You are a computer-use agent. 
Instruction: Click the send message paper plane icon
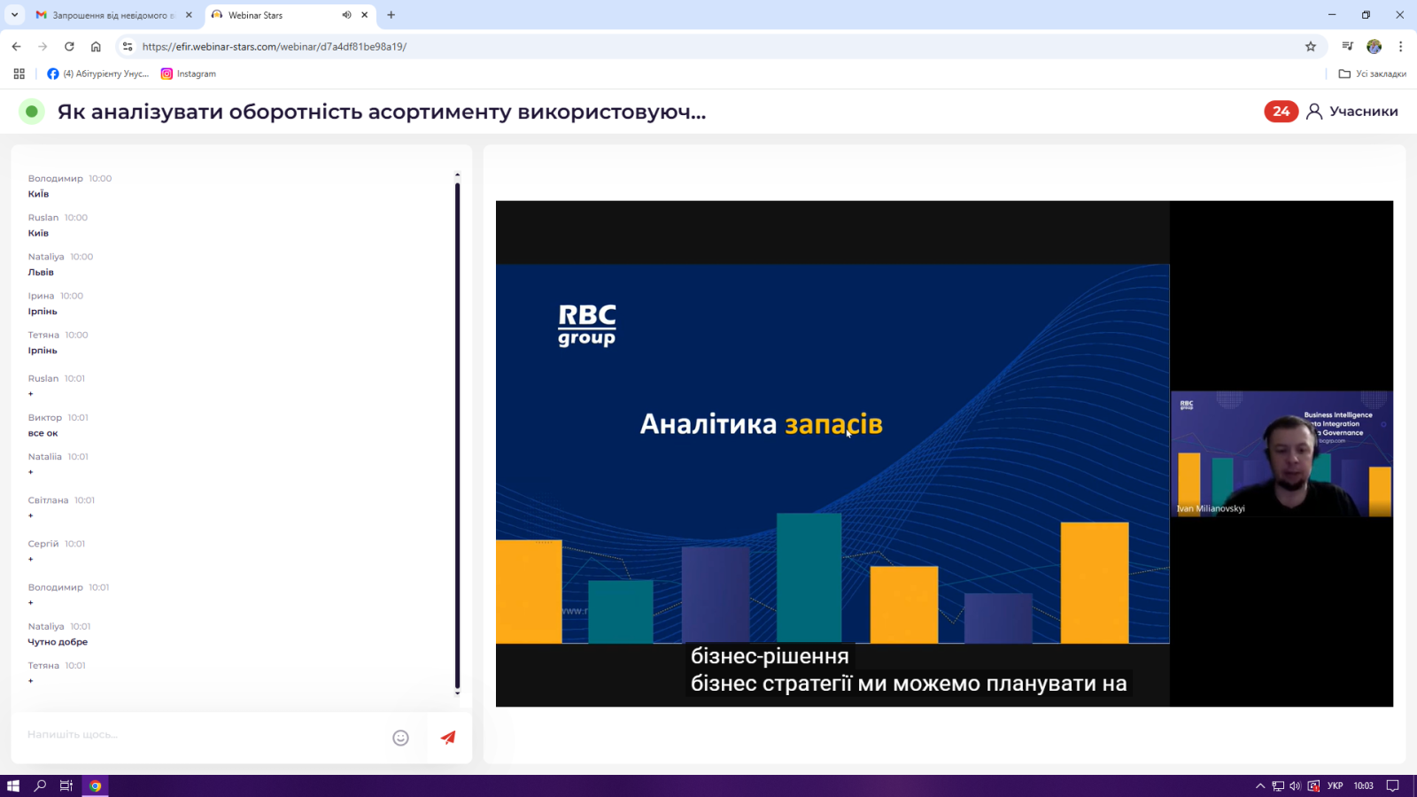[448, 737]
